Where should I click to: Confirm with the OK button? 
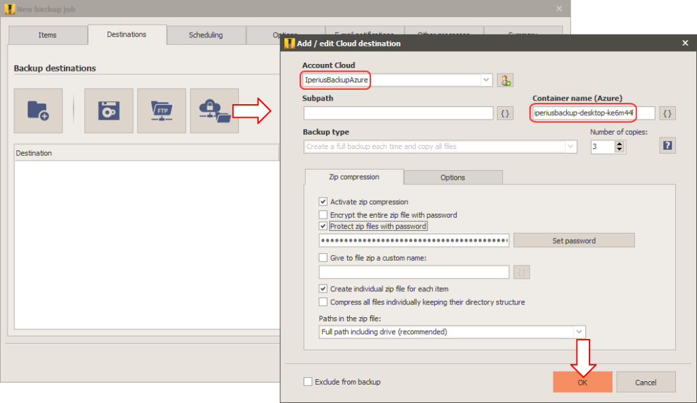click(x=583, y=383)
